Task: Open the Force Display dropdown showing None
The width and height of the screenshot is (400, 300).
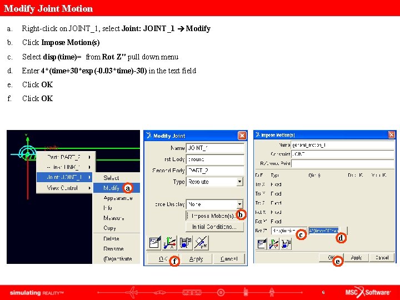Action: [x=239, y=204]
